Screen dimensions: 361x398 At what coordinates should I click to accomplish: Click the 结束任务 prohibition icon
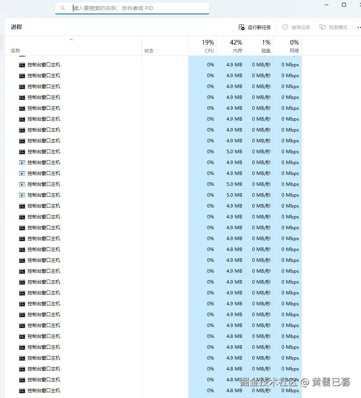click(284, 27)
